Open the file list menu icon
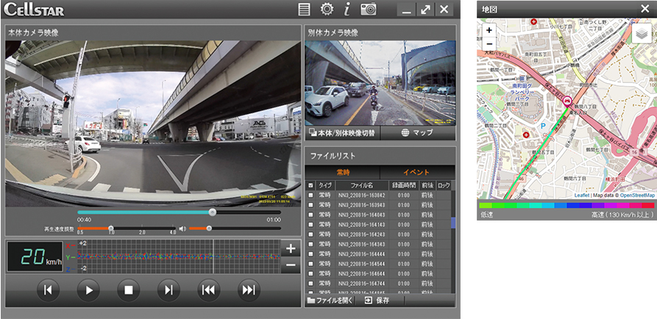Image resolution: width=657 pixels, height=319 pixels. tap(305, 10)
